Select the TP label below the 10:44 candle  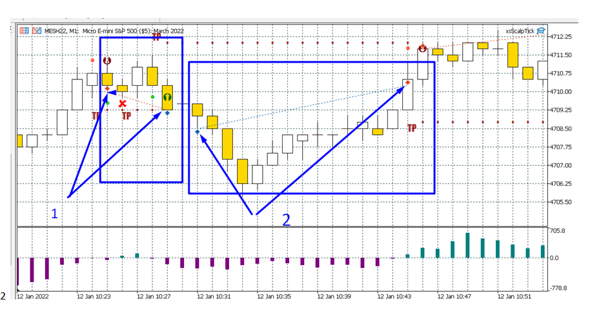412,128
